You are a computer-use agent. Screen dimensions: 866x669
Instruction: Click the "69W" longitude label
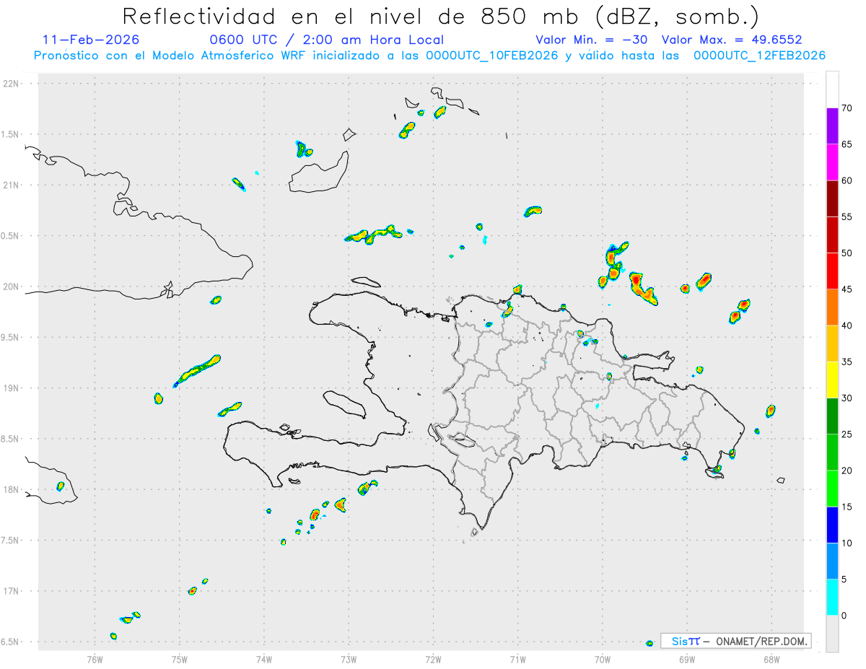pyautogui.click(x=686, y=659)
